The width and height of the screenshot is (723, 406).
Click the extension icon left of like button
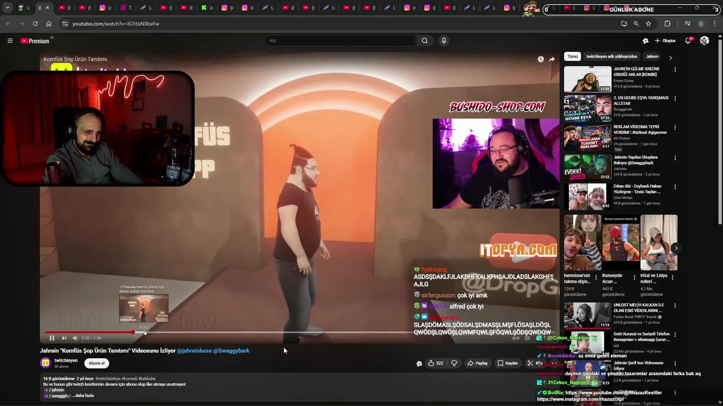(419, 364)
